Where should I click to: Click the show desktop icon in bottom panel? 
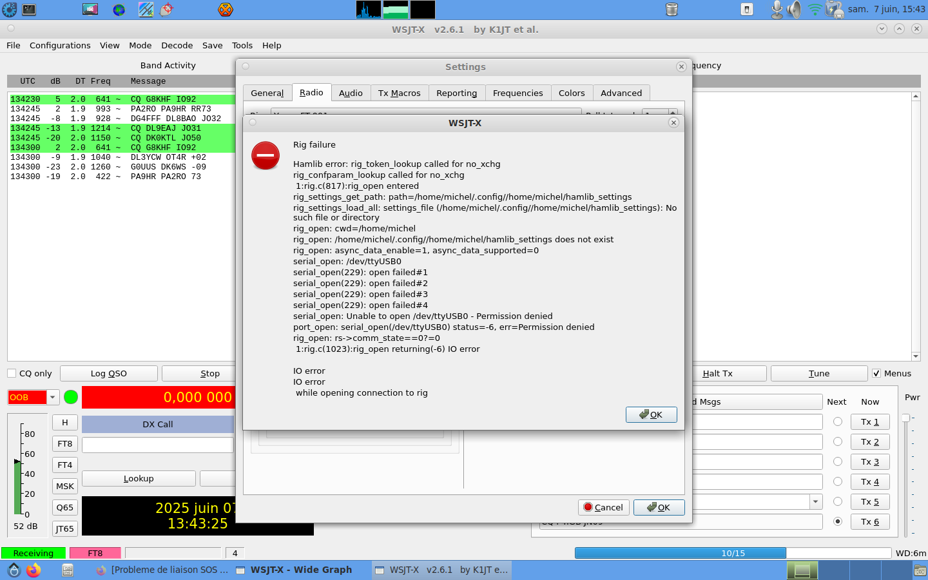click(14, 570)
